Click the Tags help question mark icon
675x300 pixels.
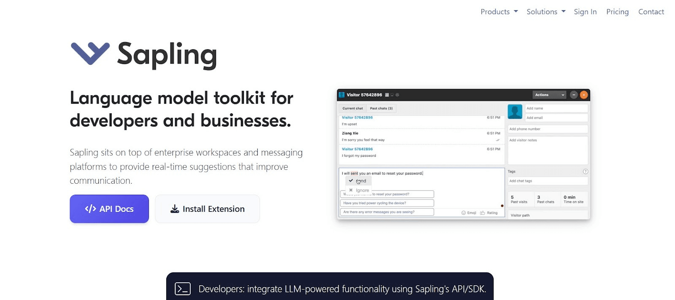[x=585, y=171]
